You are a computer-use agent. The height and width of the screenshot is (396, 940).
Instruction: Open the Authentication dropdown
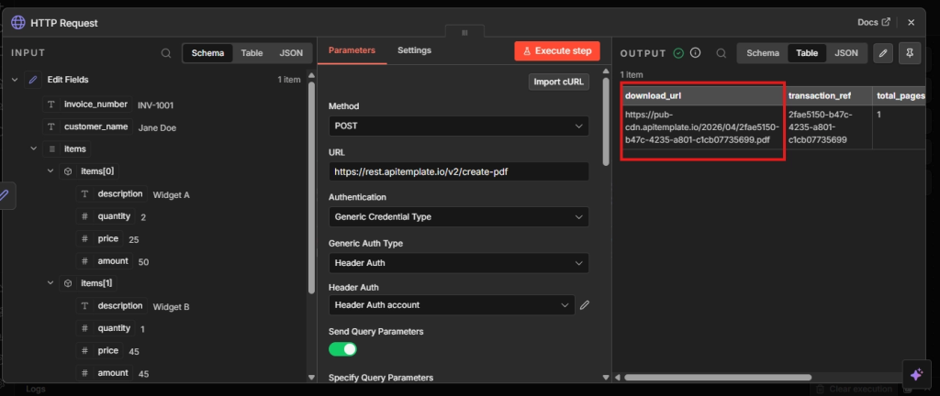(x=458, y=217)
